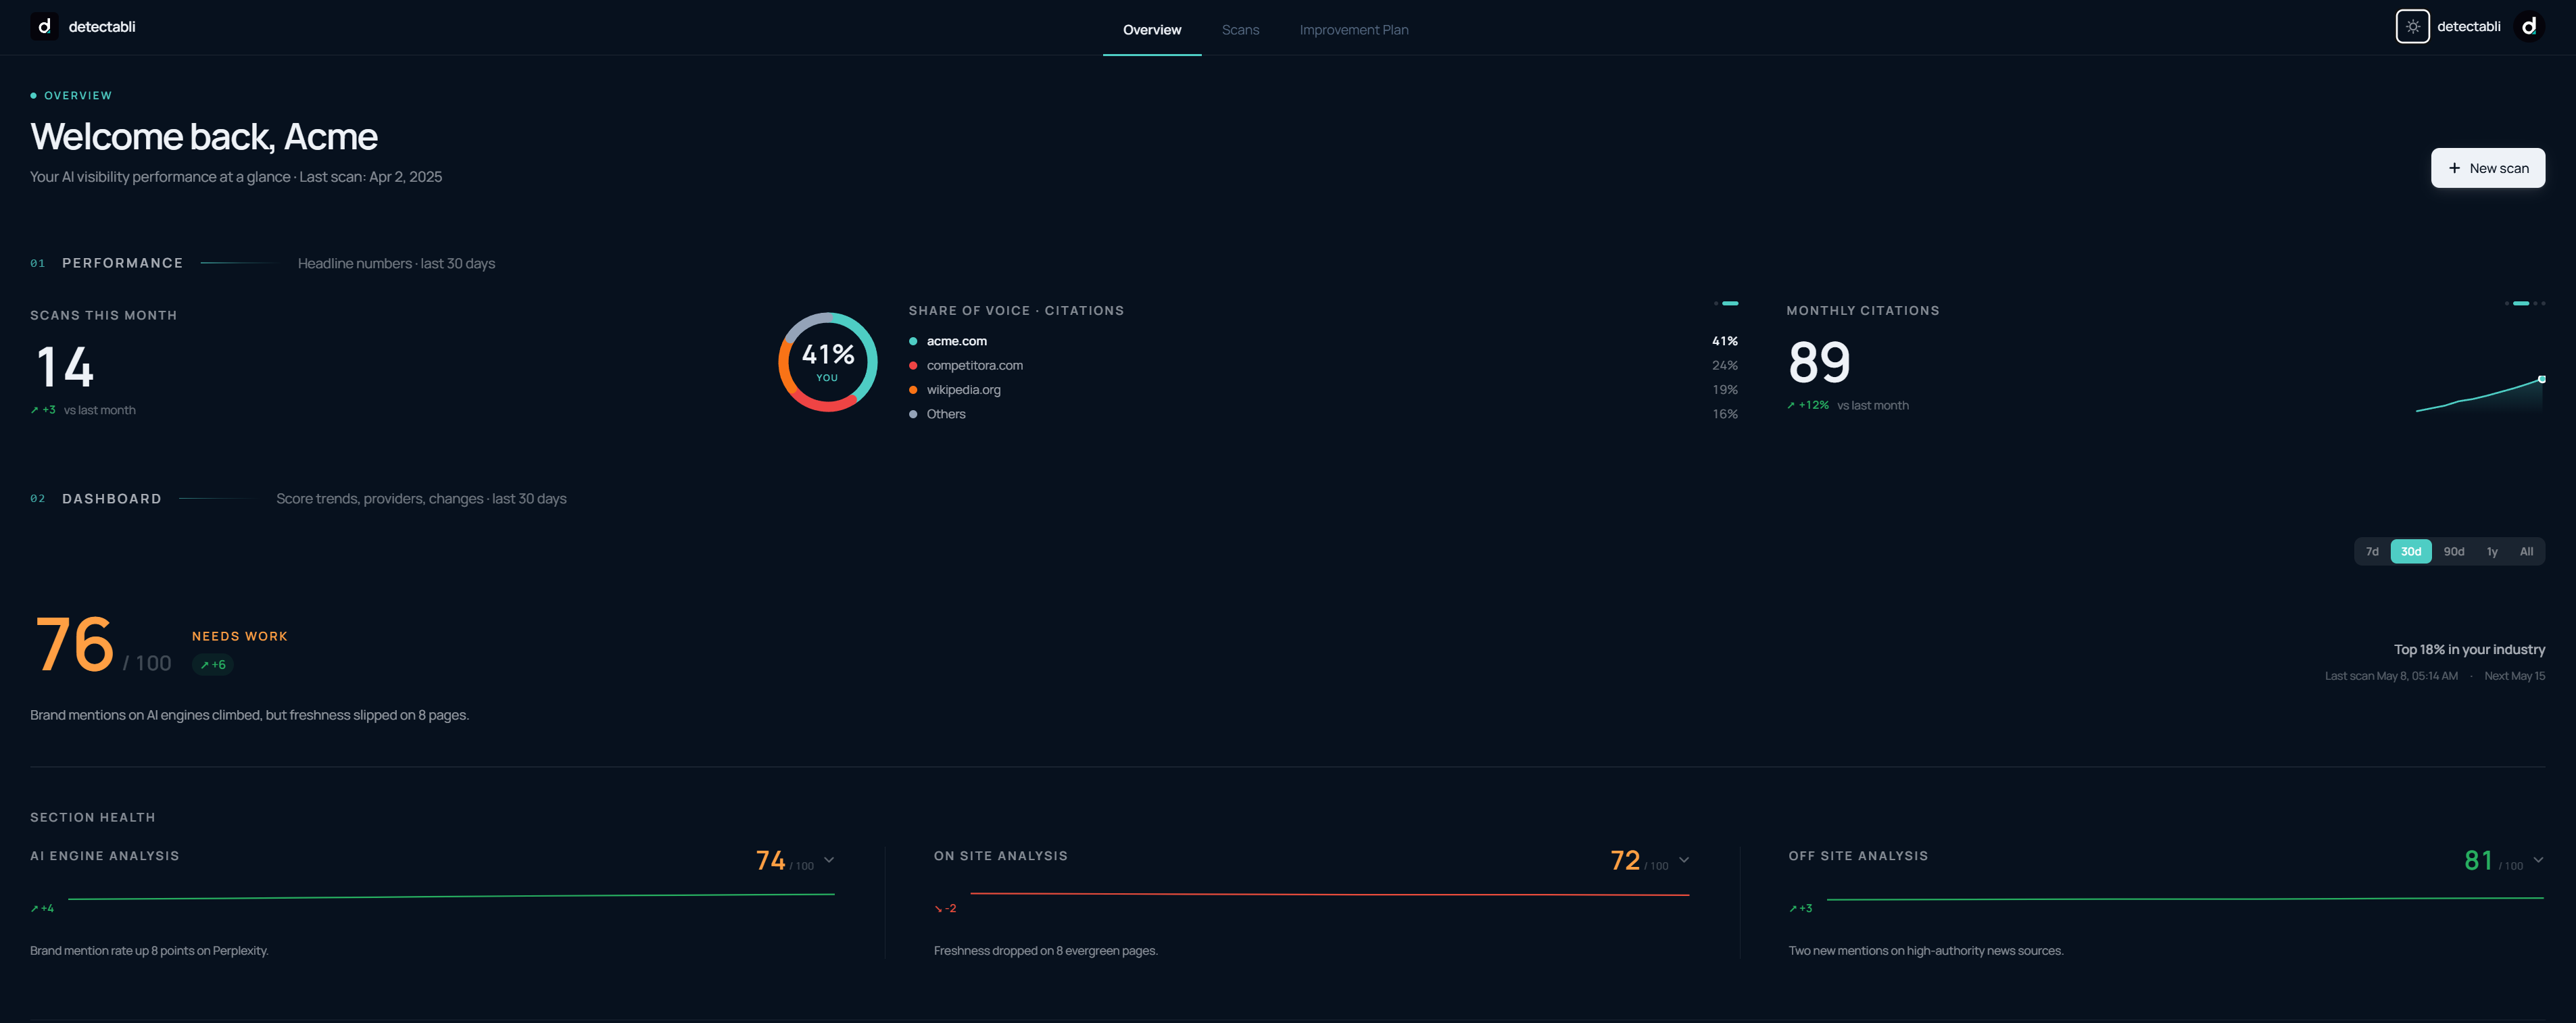Click the green dot beside OVERVIEW label
The image size is (2576, 1023).
(34, 96)
